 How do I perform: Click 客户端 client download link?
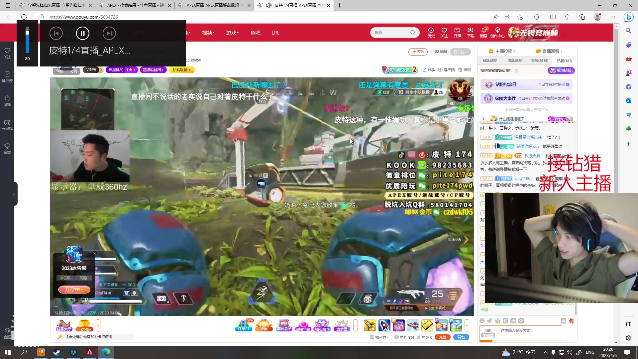point(446,70)
